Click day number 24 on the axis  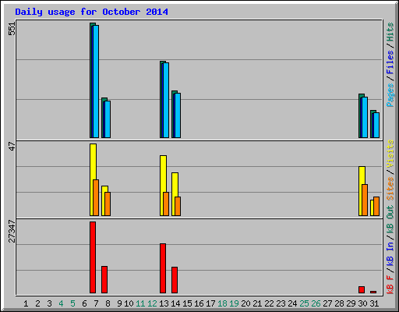[x=292, y=303]
